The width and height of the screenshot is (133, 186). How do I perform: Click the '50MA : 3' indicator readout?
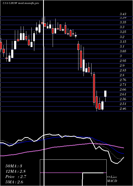click(14, 166)
